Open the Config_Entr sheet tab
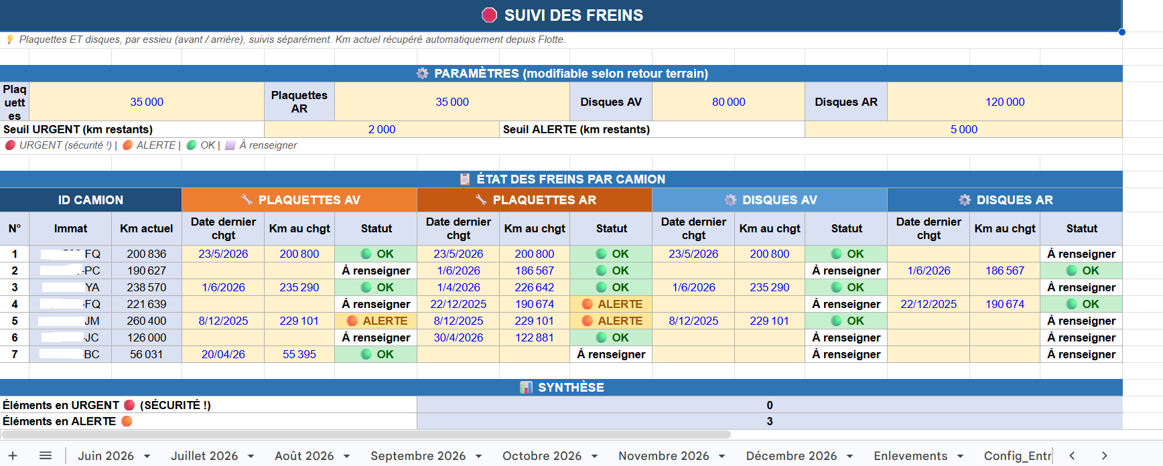This screenshot has height=466, width=1163. click(x=1017, y=456)
